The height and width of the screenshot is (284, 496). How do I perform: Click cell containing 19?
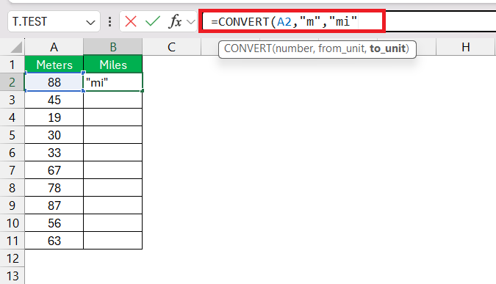point(54,117)
